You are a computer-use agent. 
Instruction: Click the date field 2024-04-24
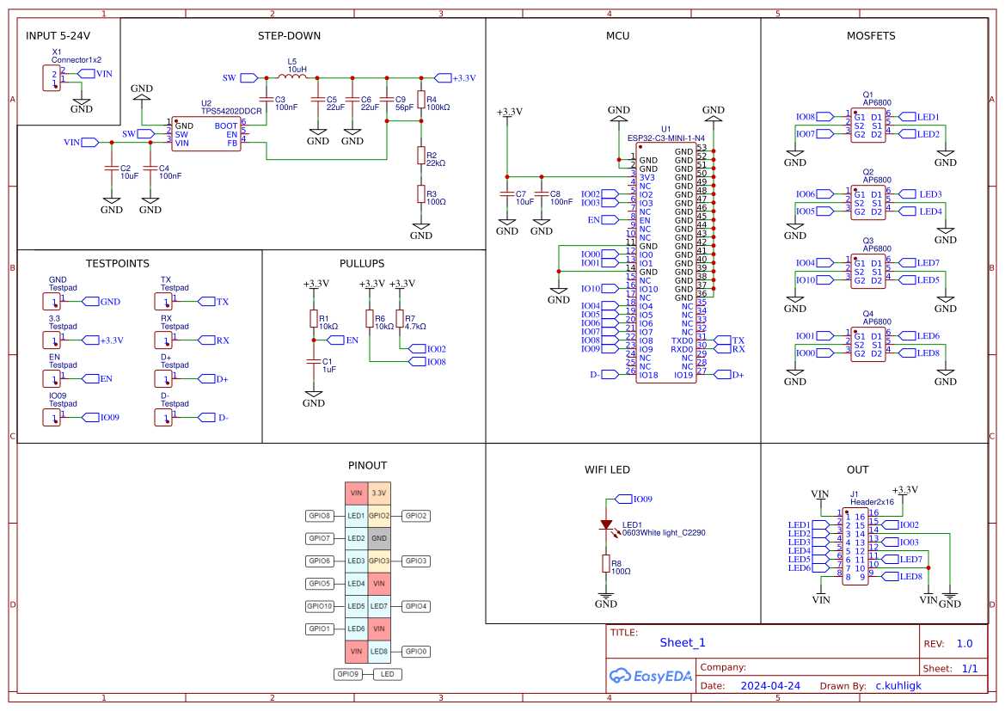[x=769, y=686]
